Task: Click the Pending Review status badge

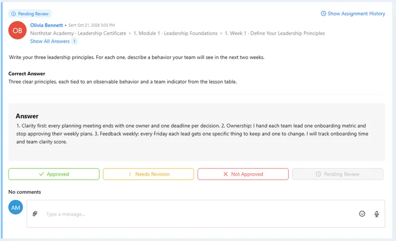Action: (x=30, y=14)
